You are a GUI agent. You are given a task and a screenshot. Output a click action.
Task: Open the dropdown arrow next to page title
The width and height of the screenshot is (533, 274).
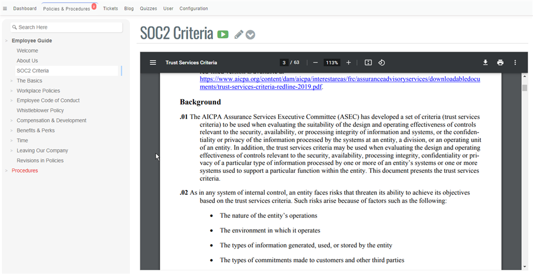pos(251,35)
